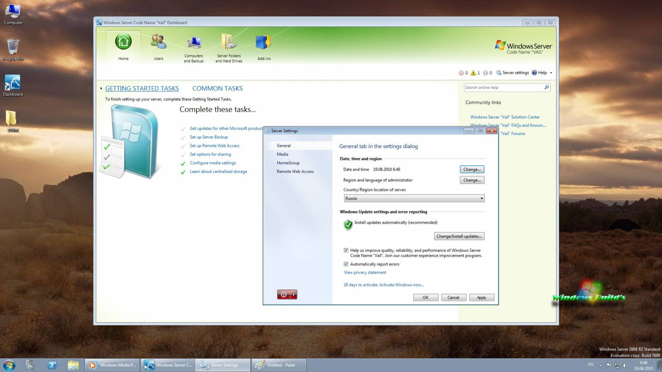Click the green shield update status icon

[348, 225]
